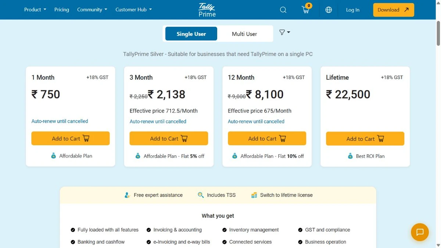The width and height of the screenshot is (441, 248).
Task: Click the Download button
Action: (394, 10)
